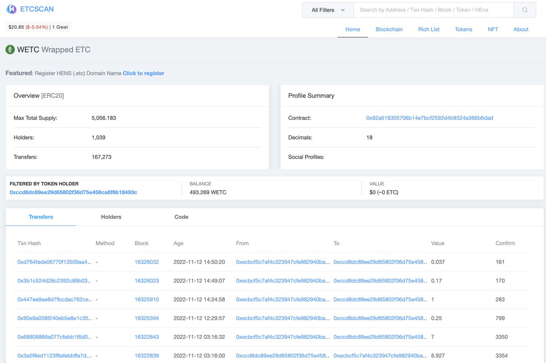Select the Transfers count 167,273
This screenshot has width=546, height=363.
click(101, 157)
